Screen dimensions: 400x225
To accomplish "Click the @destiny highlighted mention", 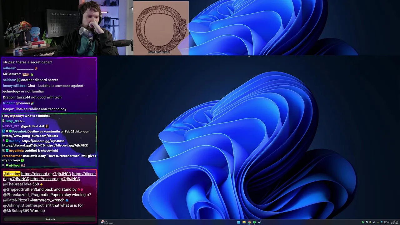I will point(12,174).
